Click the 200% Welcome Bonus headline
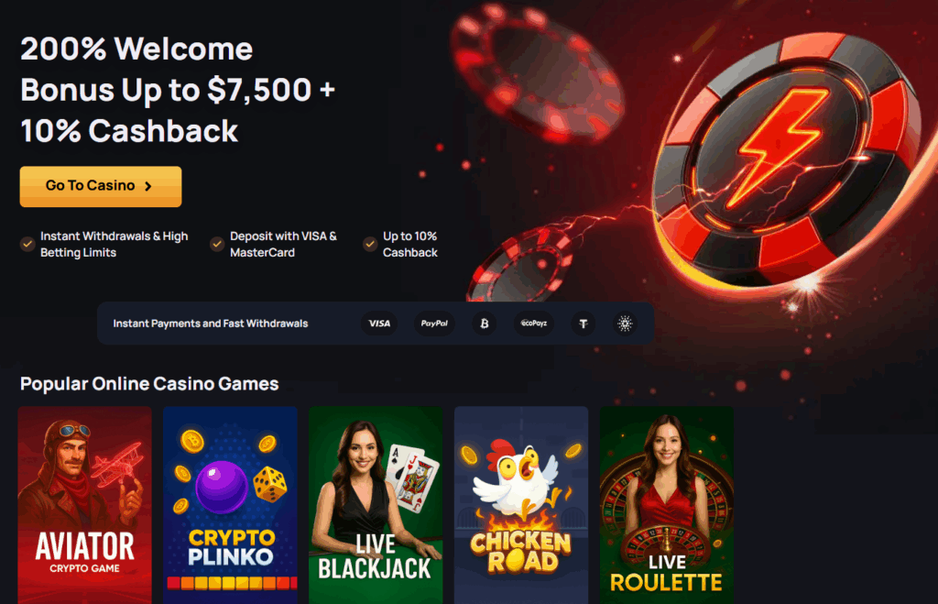 pyautogui.click(x=178, y=90)
